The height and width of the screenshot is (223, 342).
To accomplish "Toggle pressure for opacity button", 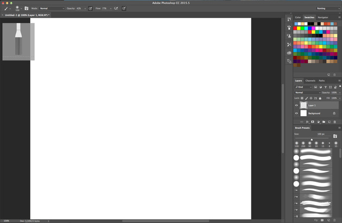I will 90,9.
